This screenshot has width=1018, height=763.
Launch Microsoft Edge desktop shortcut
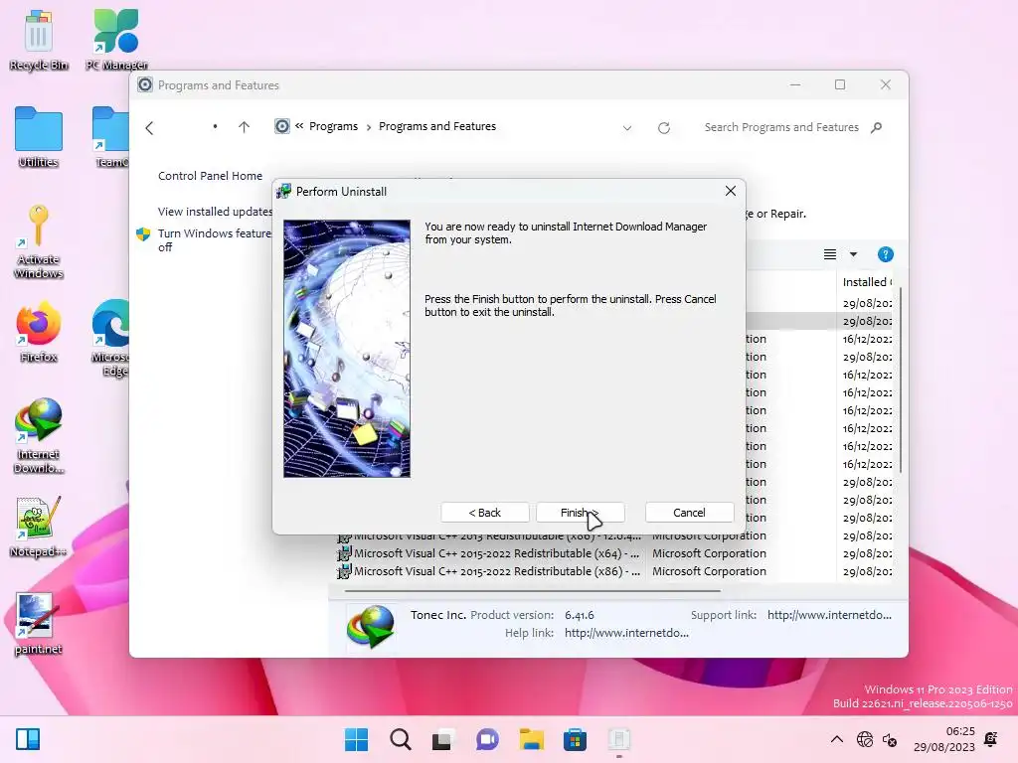point(111,338)
